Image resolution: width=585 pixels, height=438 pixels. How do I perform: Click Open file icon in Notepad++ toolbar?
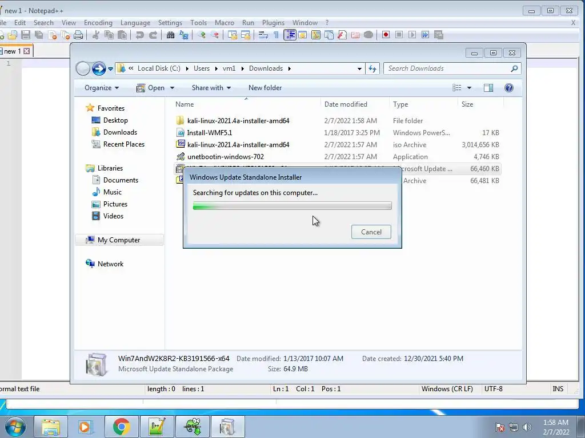tap(13, 35)
